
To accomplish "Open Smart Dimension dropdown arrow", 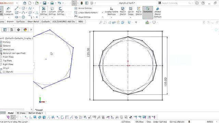I will (9, 17).
